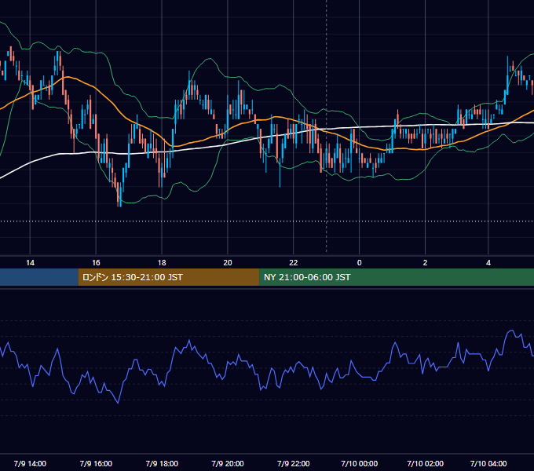Click the 4 hour axis label
The width and height of the screenshot is (534, 471).
(x=488, y=263)
